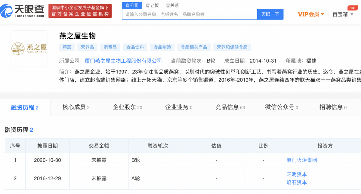Open 厦门燕之屋生物工程股份有限公司 company page
Viewport: 361px width, 194px height.
click(122, 61)
